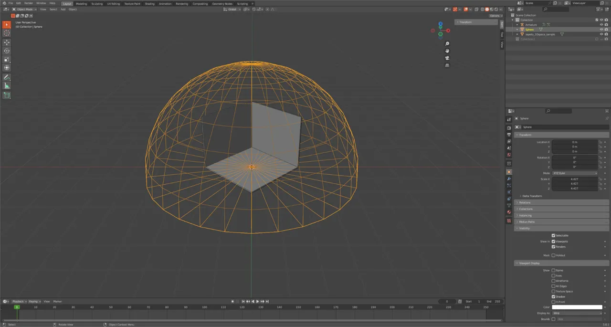Click the Scale X value field

click(x=575, y=179)
